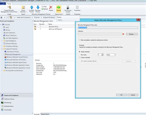The width and height of the screenshot is (146, 115).
Task: Click the Refresh ribbon icon
Action: (x=42, y=9)
